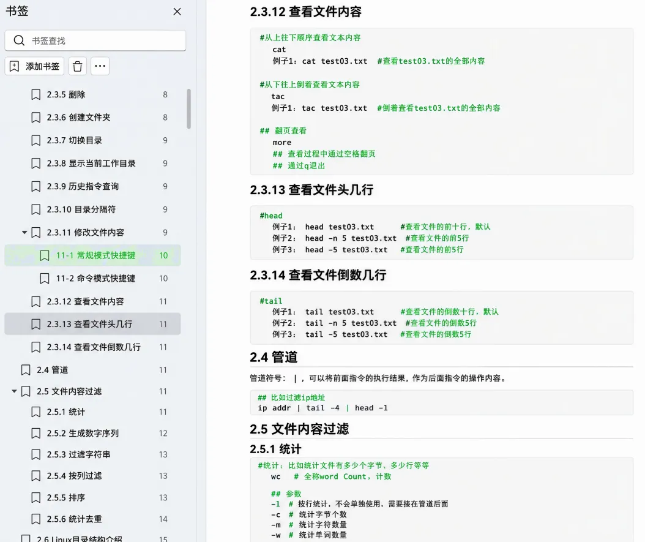645x542 pixels.
Task: Open bookmark 2.3.9 历史指令查询
Action: 93,186
